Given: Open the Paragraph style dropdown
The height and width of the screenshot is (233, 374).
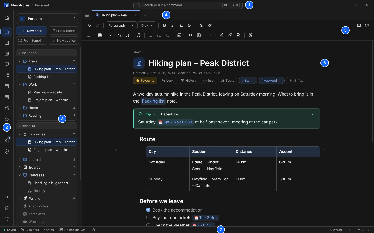Looking at the screenshot, I should [121, 25].
